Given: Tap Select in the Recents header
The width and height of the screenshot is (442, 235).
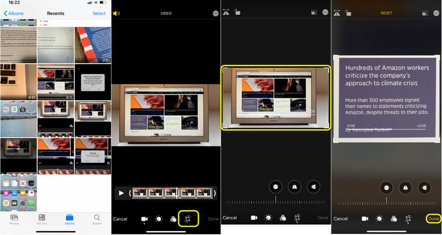Looking at the screenshot, I should tap(99, 13).
